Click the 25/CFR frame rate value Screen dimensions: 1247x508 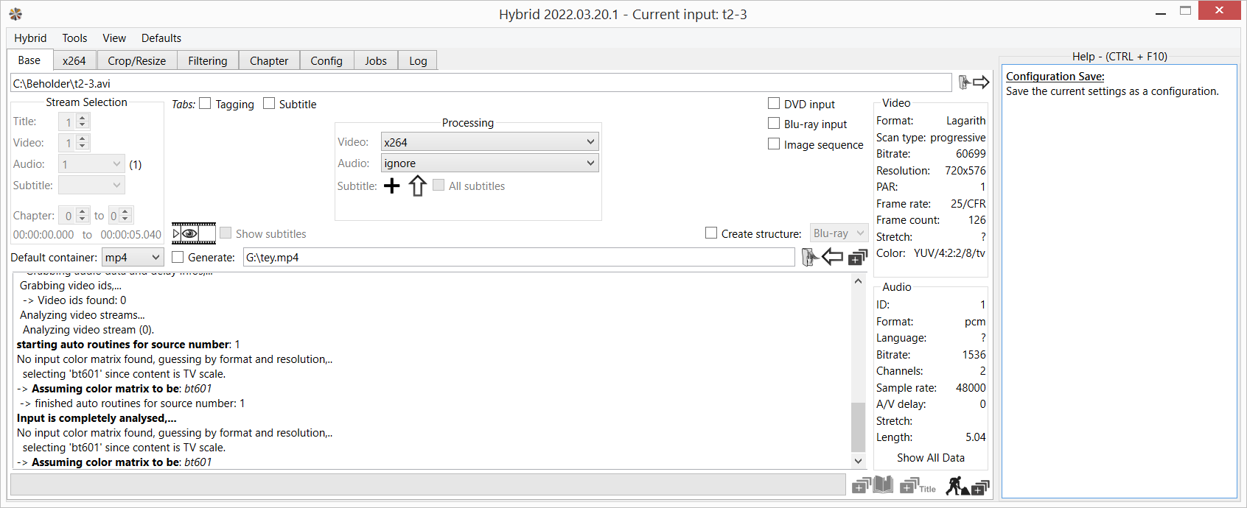point(968,203)
